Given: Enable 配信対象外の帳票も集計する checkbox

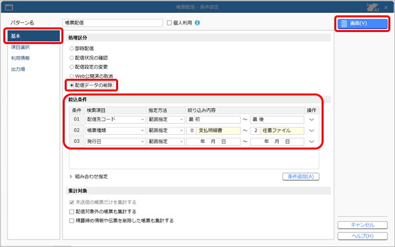Looking at the screenshot, I should point(72,212).
